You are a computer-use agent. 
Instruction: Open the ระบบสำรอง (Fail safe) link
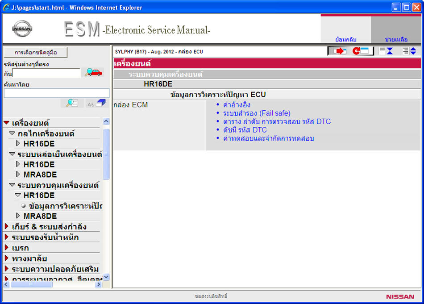pos(257,113)
